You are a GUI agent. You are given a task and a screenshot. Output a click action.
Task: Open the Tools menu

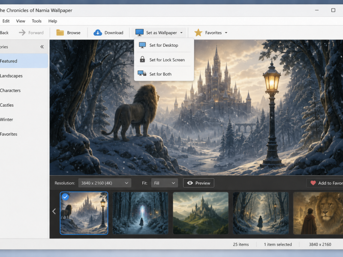click(36, 21)
